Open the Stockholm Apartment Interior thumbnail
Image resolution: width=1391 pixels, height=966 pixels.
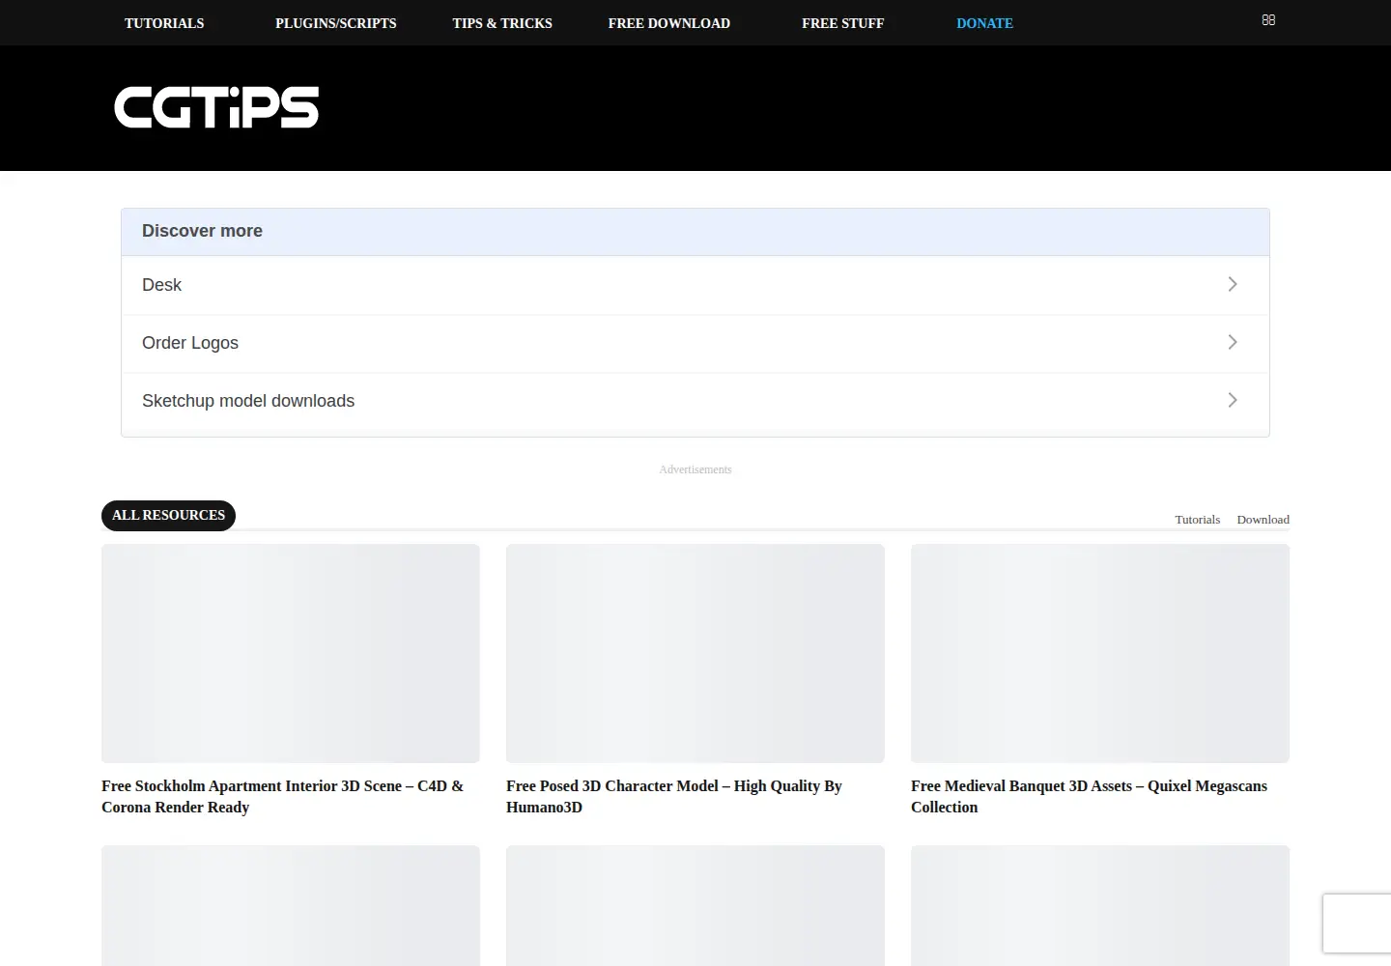pyautogui.click(x=291, y=653)
